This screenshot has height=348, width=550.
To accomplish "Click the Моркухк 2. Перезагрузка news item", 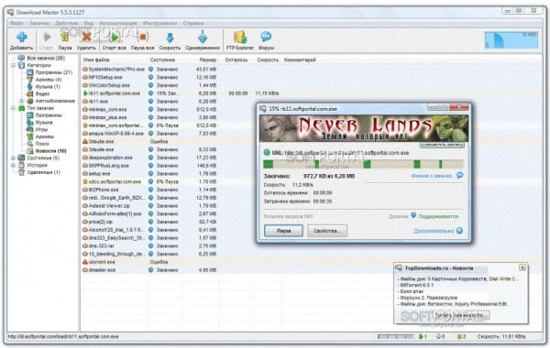I will (429, 298).
